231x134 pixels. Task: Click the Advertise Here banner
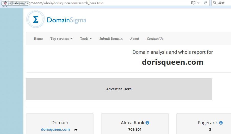click(x=119, y=89)
